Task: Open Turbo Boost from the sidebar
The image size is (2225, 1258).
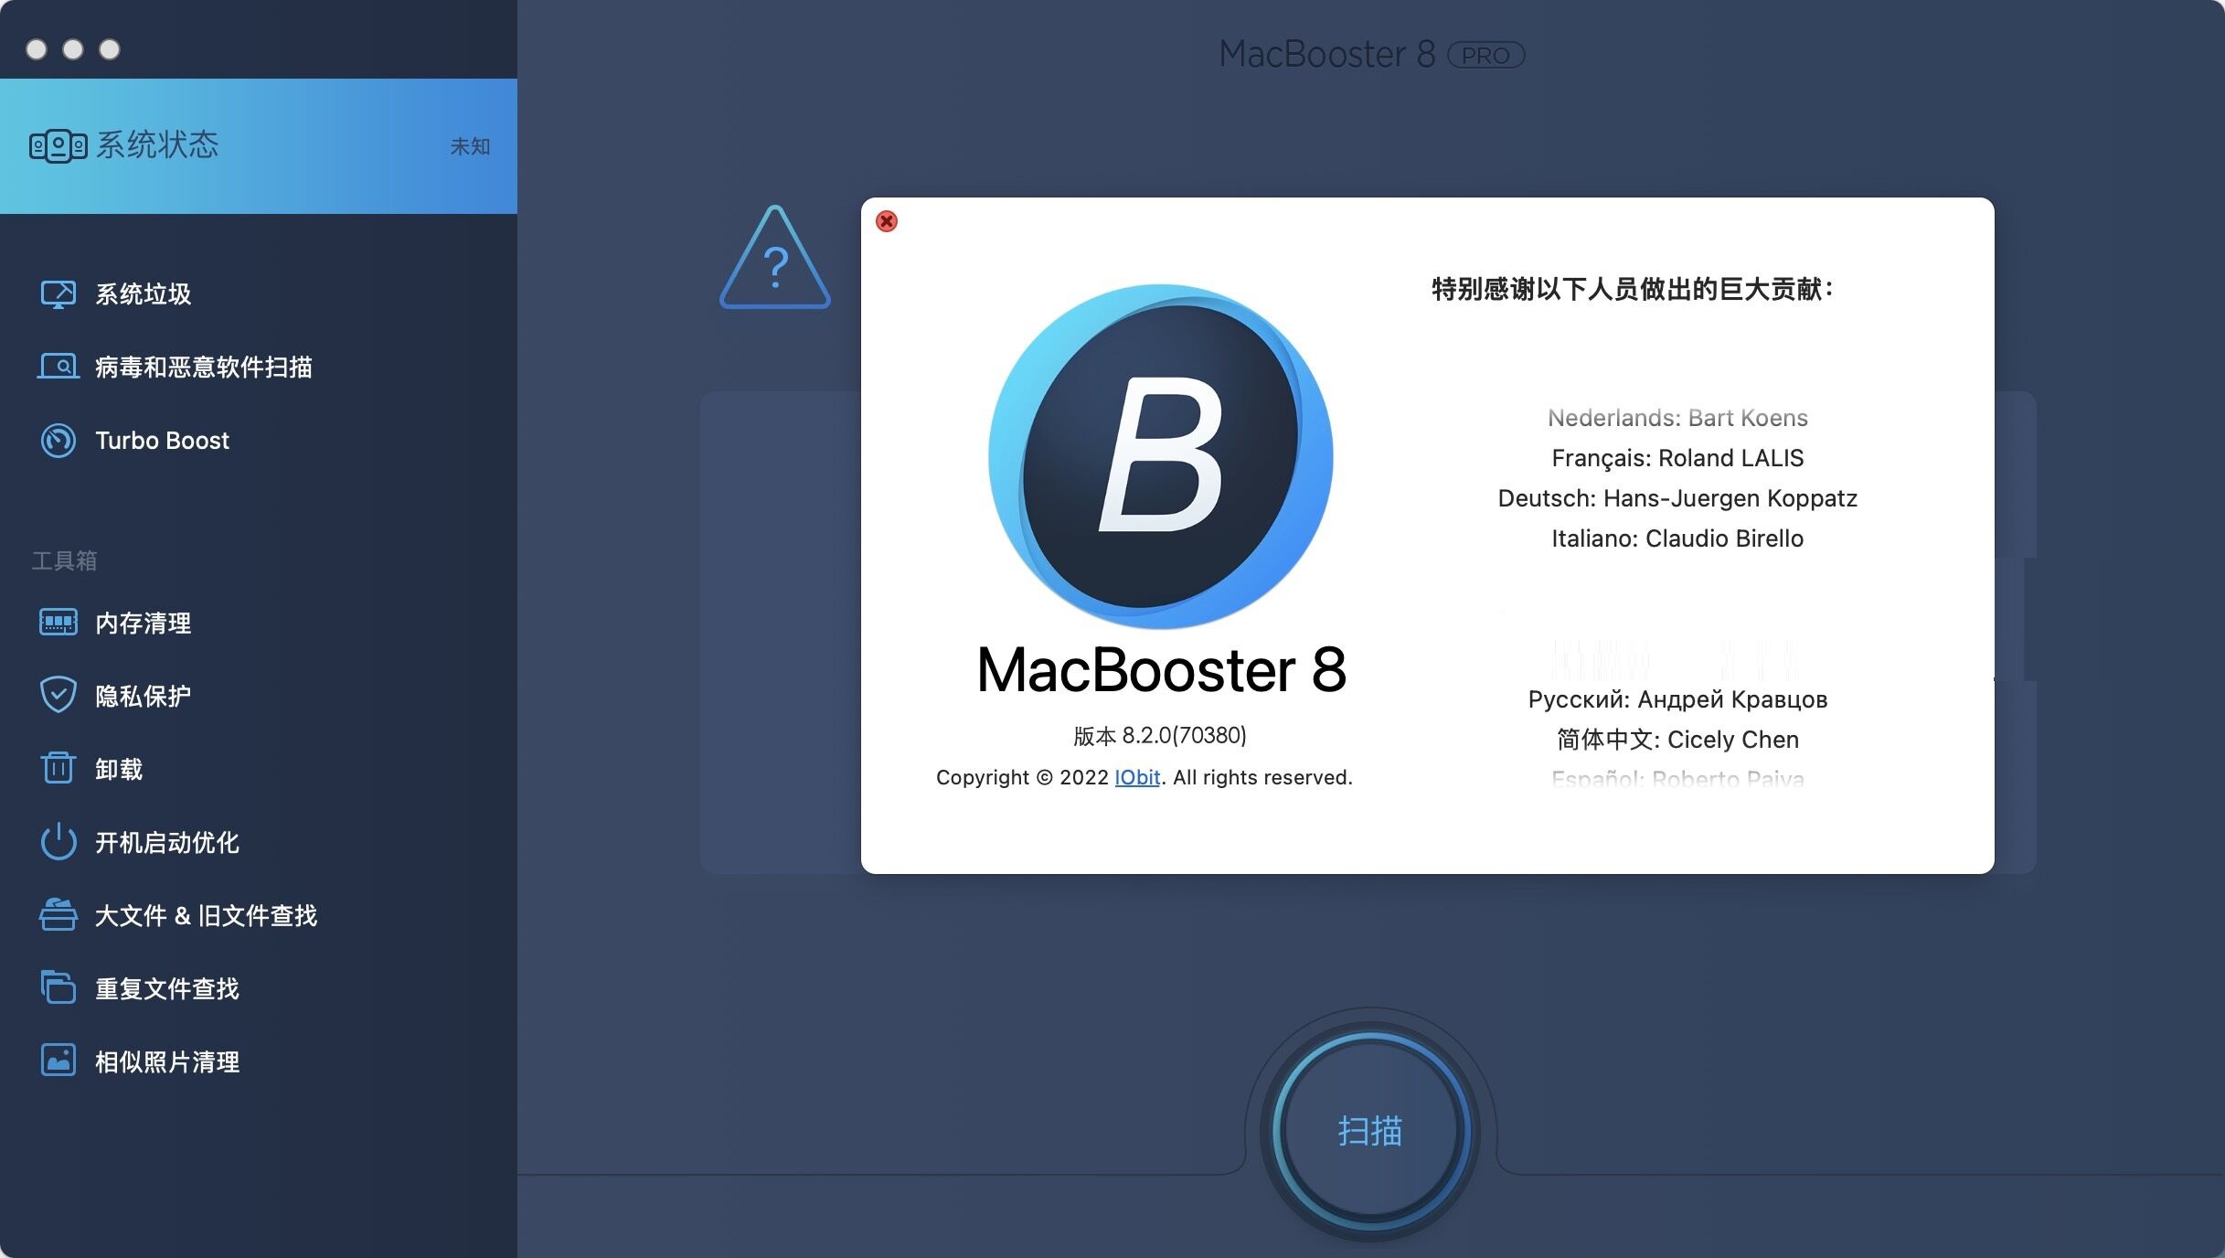Action: click(x=163, y=440)
